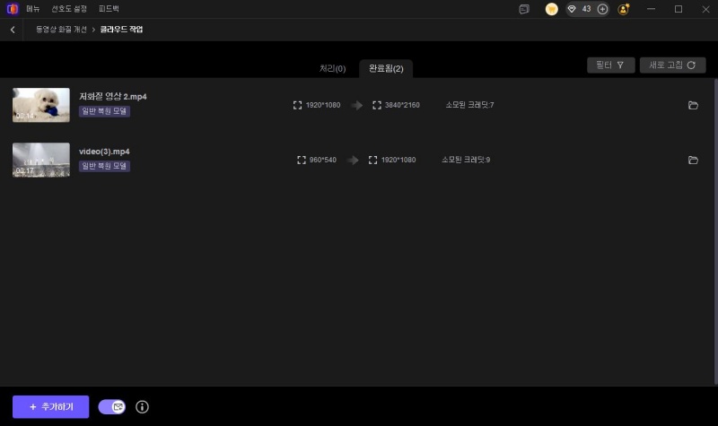
Task: Click 일반 복원 모델 tag of 저화질 영상 2.mp4
Action: (104, 111)
